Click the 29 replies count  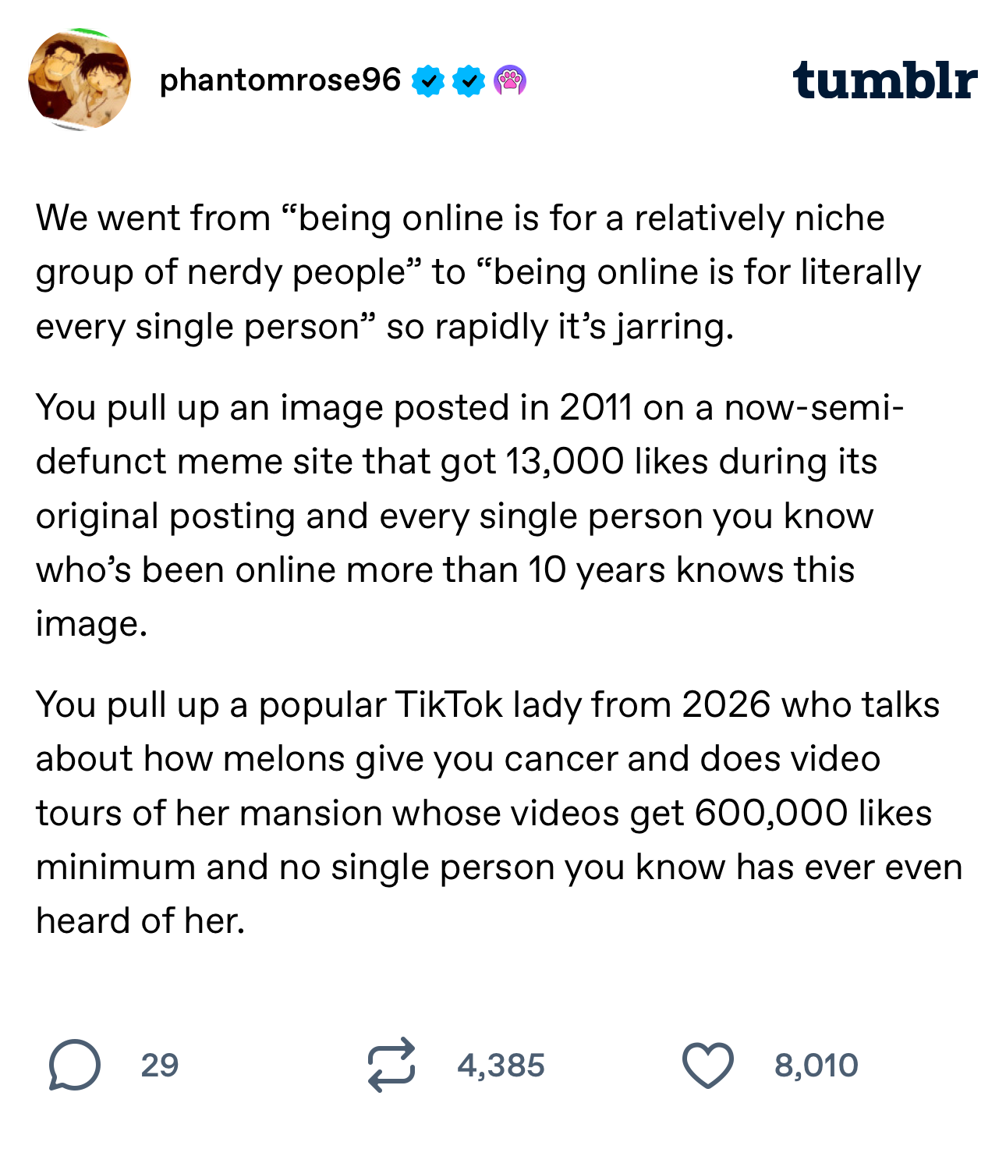pyautogui.click(x=160, y=1066)
